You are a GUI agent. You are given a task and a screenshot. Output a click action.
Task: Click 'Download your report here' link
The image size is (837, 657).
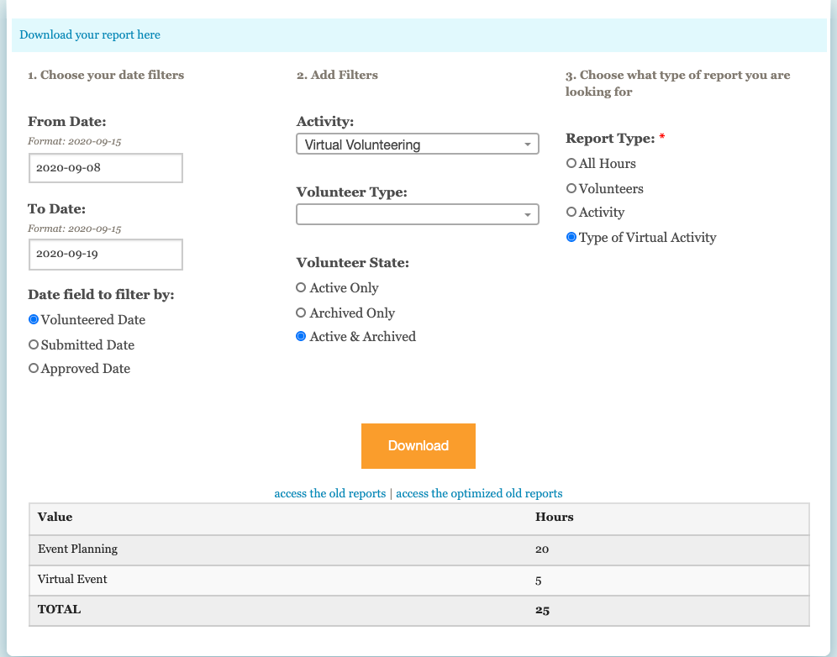click(90, 34)
